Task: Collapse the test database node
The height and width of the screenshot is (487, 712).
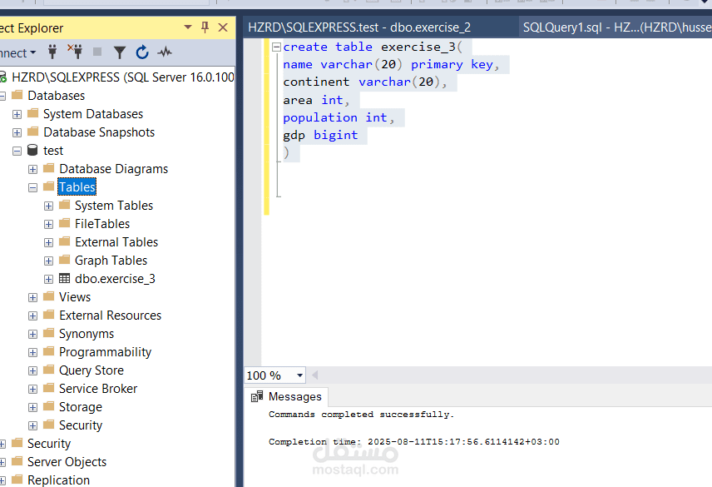Action: click(17, 151)
